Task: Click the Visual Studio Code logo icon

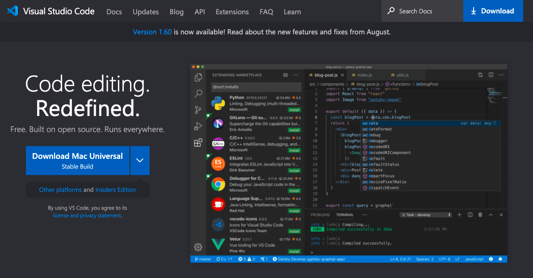Action: coord(12,11)
